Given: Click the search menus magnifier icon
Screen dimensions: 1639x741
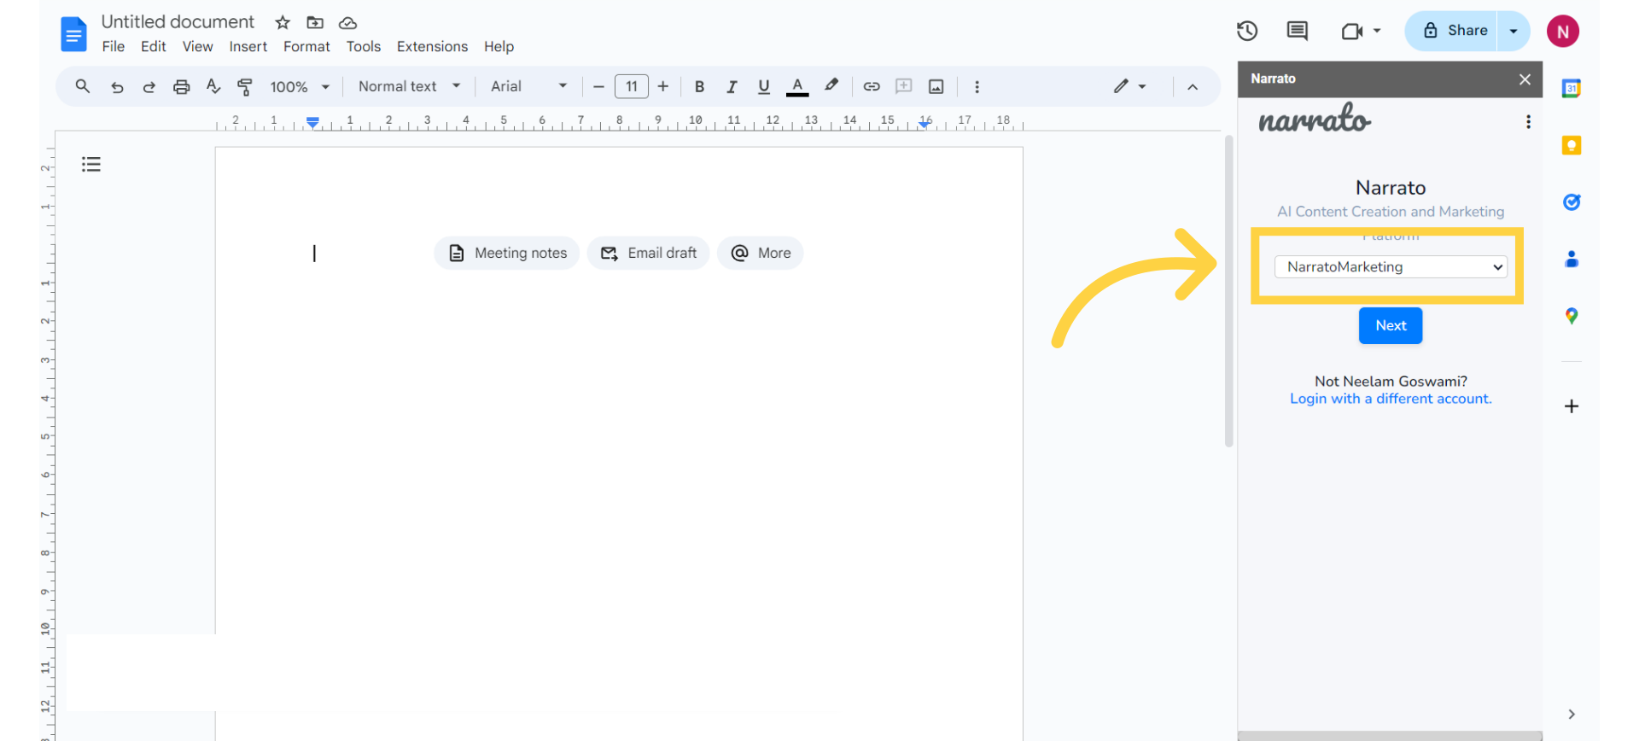Looking at the screenshot, I should pos(83,86).
